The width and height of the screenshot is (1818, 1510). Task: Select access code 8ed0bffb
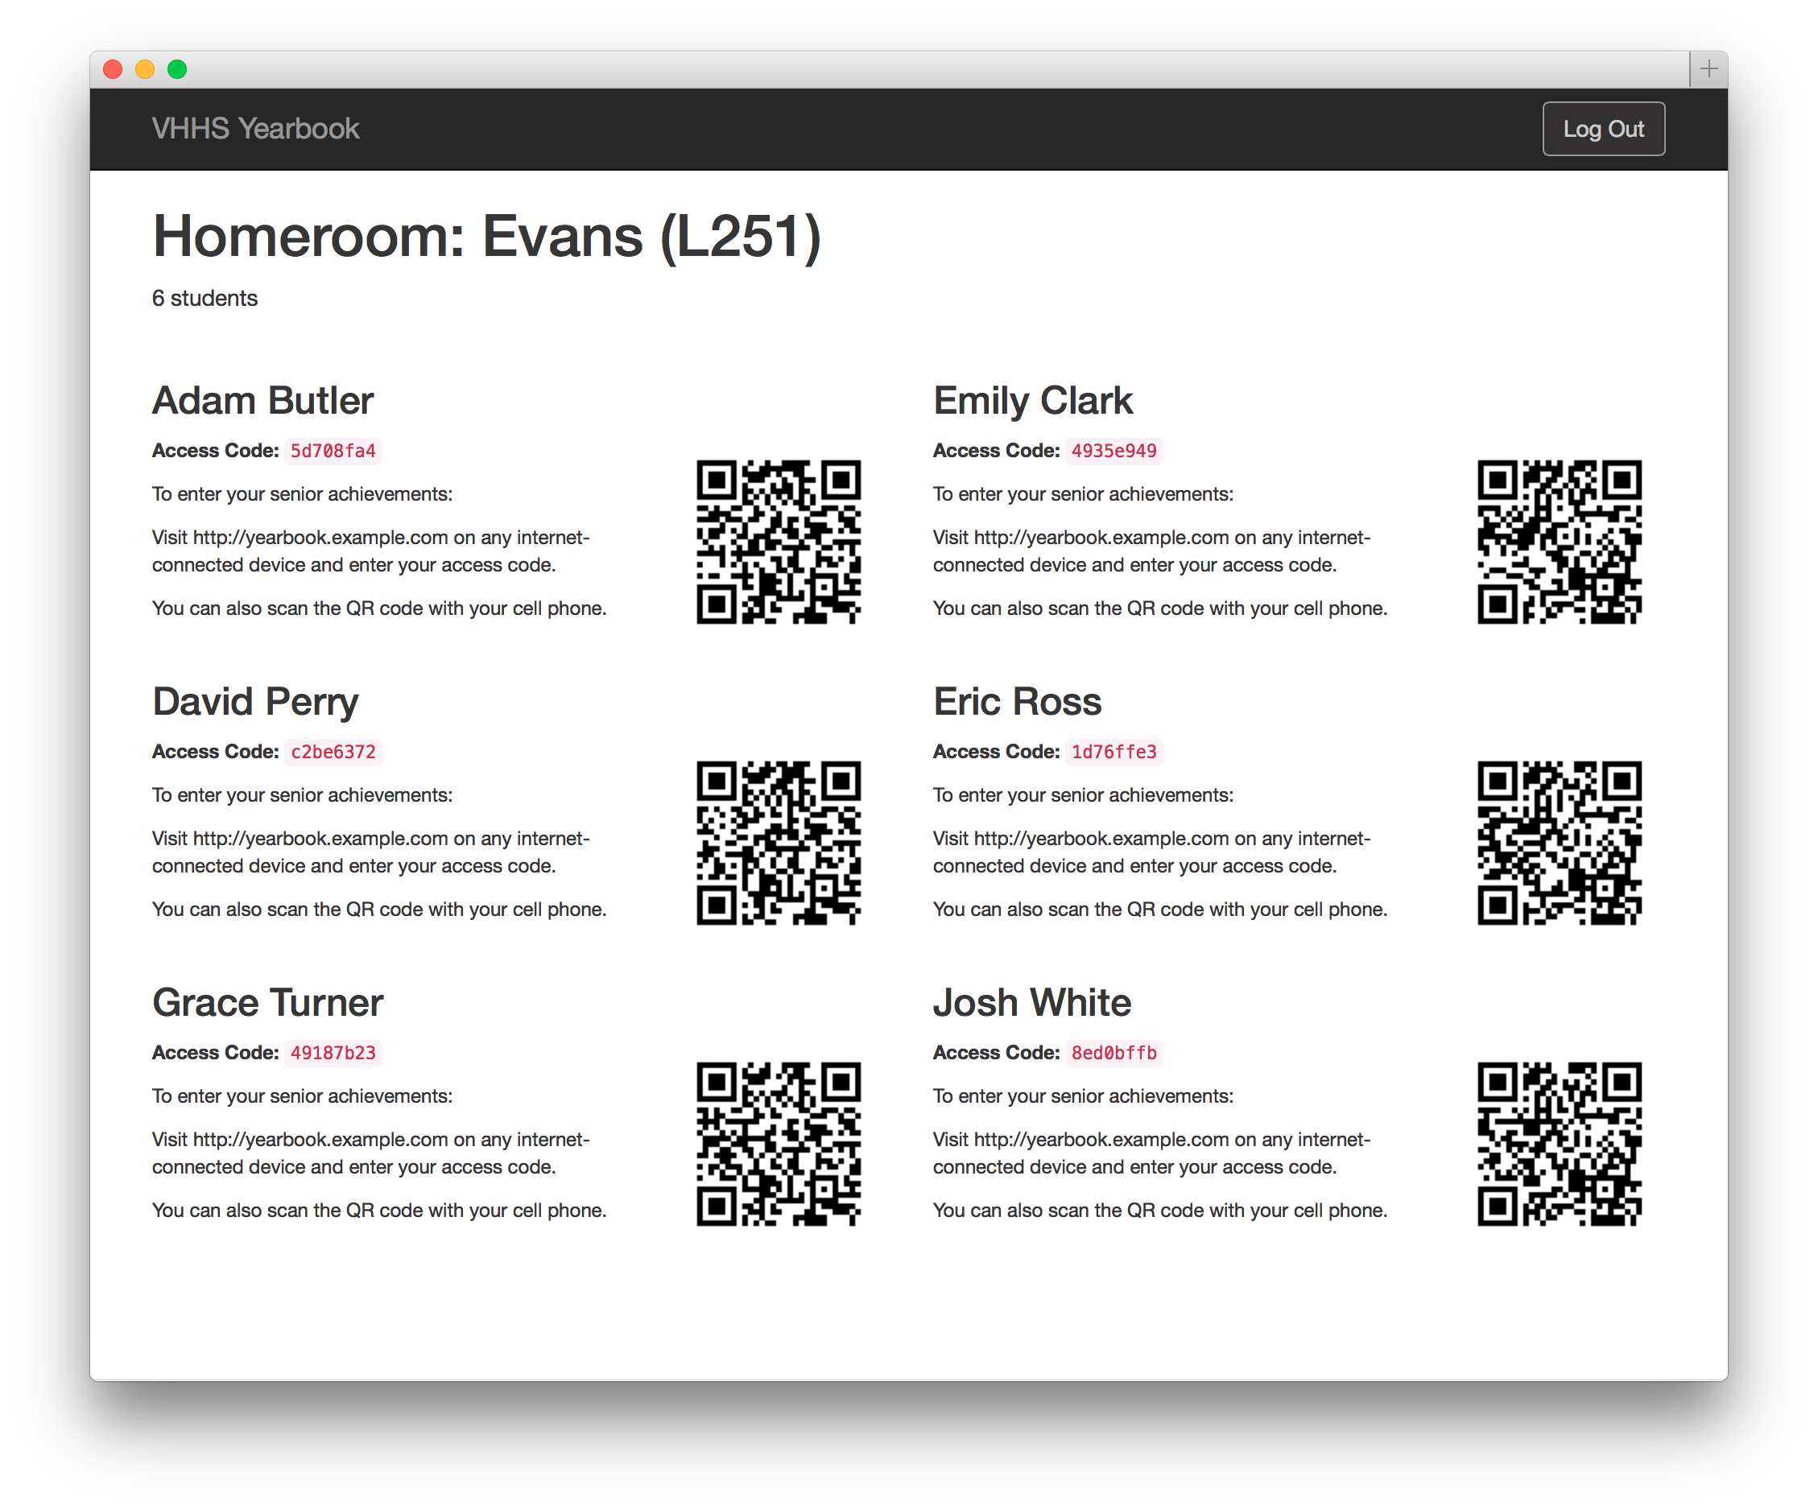(1114, 1053)
